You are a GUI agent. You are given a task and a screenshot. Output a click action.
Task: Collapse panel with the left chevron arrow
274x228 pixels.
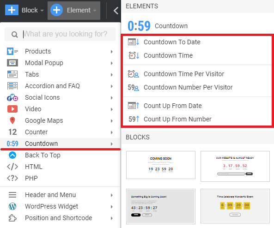coord(116,11)
